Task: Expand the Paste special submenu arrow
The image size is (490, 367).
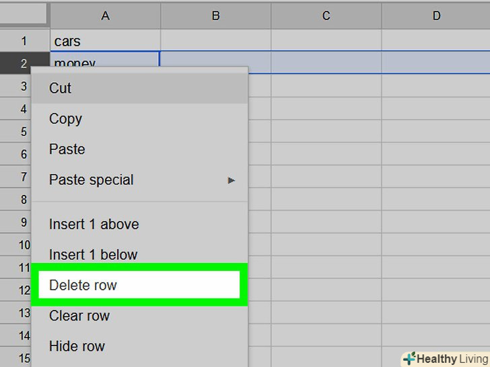Action: tap(232, 180)
